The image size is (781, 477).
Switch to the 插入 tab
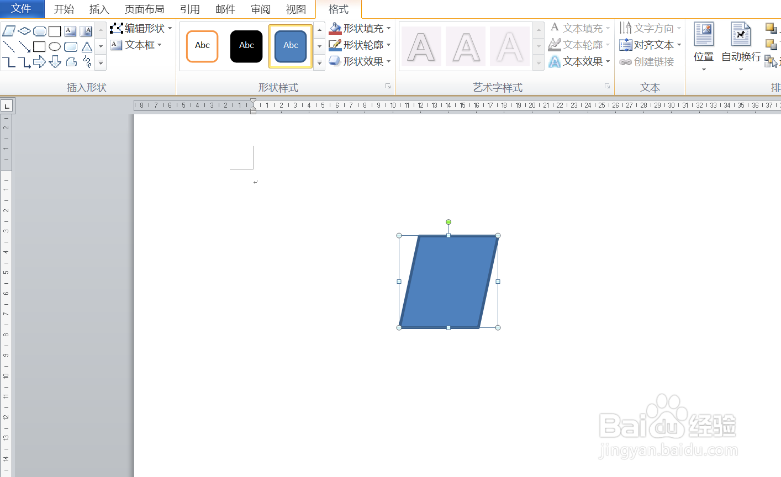pyautogui.click(x=99, y=9)
